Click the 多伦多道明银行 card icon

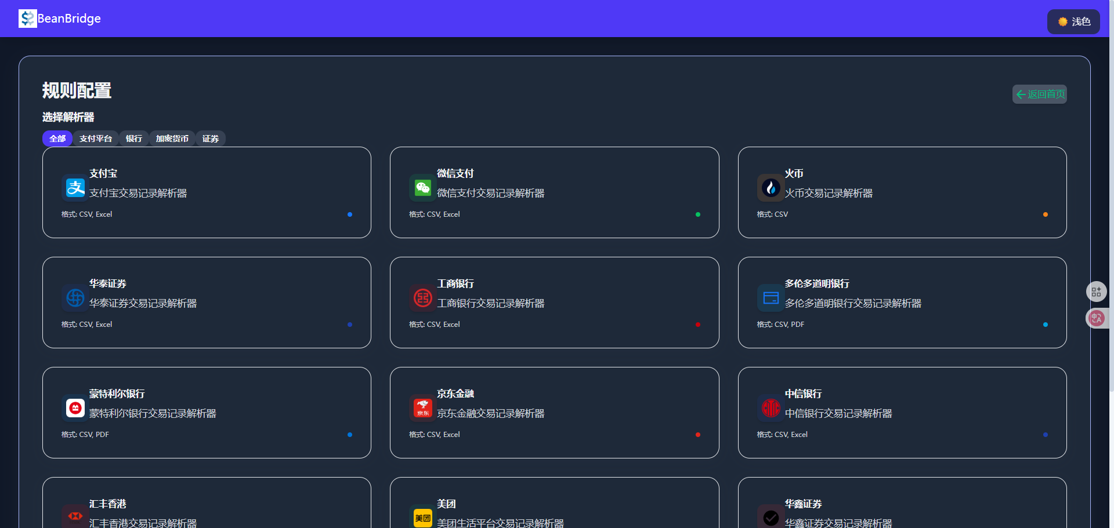771,298
